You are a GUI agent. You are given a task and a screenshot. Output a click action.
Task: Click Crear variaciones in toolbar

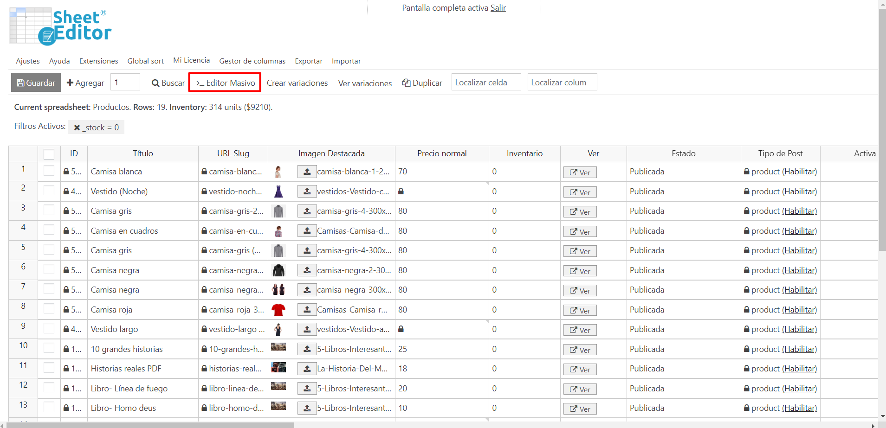point(297,83)
